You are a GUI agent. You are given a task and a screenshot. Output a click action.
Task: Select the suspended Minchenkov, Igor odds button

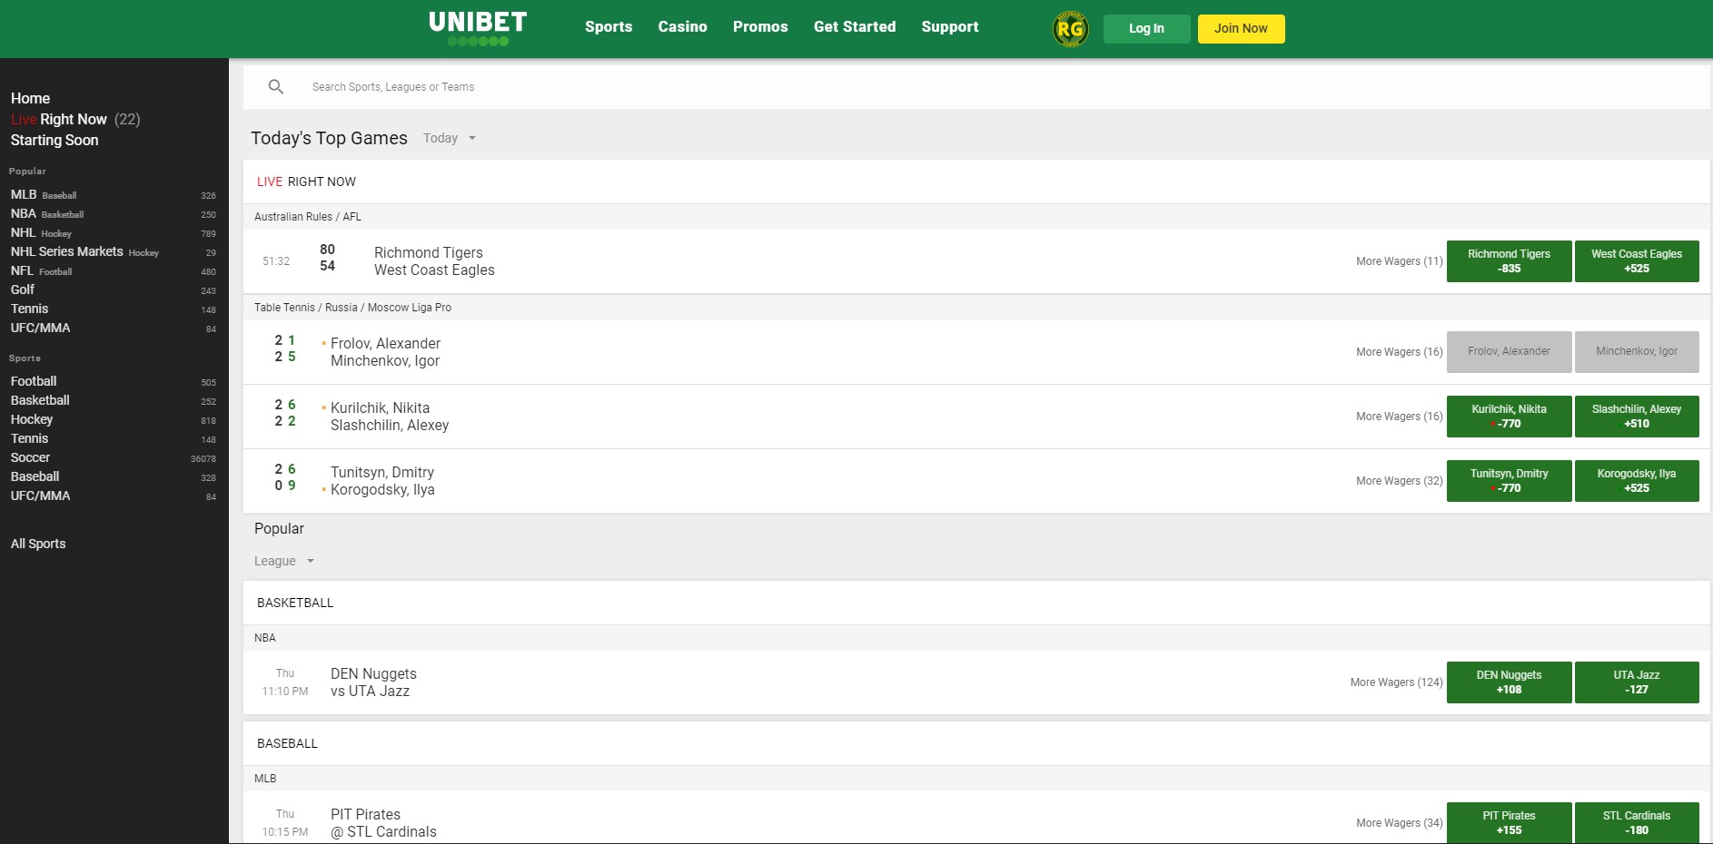(1637, 352)
